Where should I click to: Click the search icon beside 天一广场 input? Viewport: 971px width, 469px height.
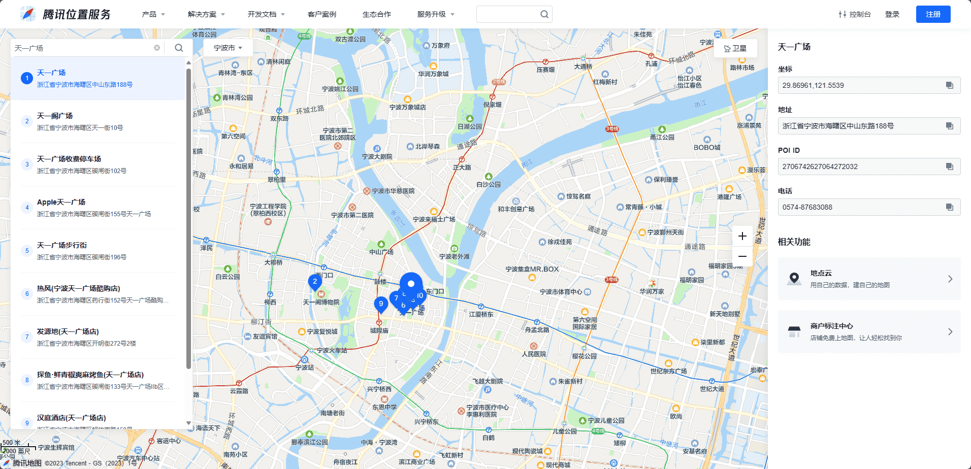179,48
